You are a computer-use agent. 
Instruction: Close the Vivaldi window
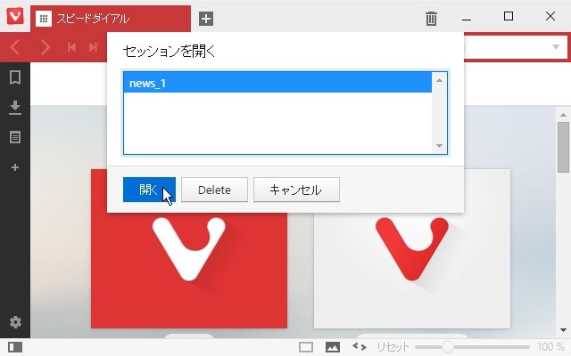click(x=550, y=16)
